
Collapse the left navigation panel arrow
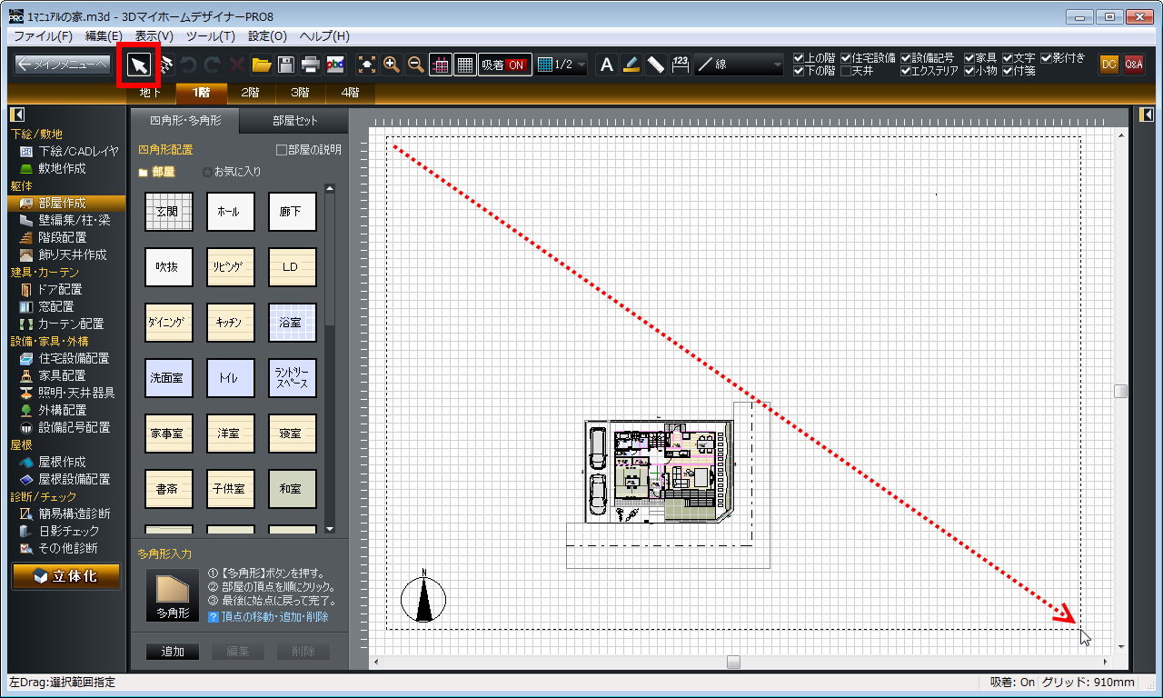[x=16, y=115]
